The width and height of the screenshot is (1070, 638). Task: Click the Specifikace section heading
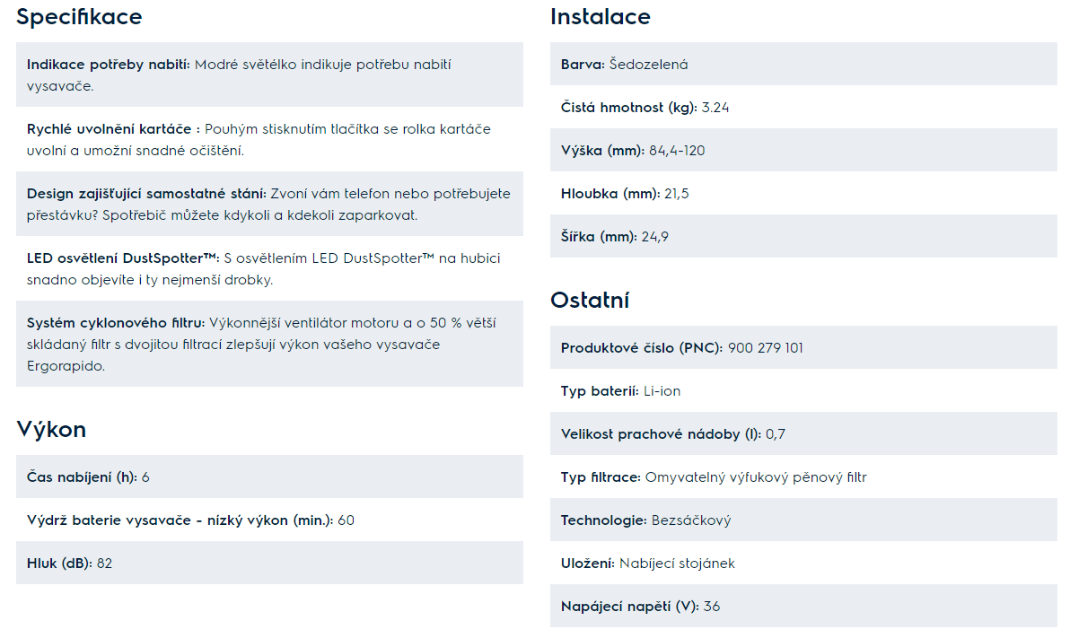pos(79,16)
